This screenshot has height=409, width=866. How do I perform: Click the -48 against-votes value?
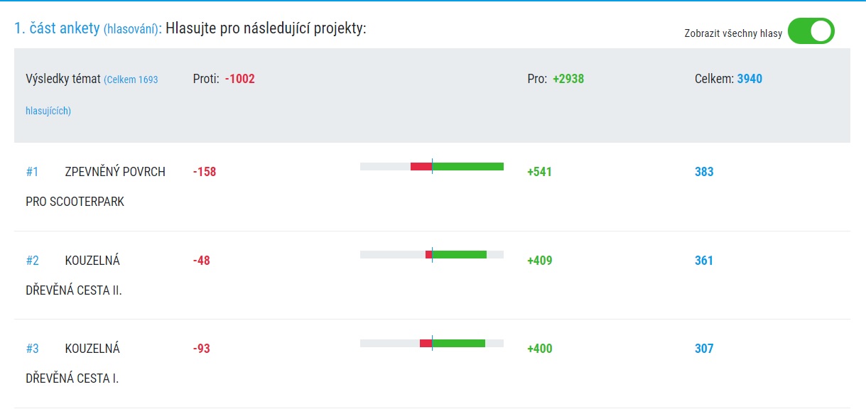pos(202,261)
